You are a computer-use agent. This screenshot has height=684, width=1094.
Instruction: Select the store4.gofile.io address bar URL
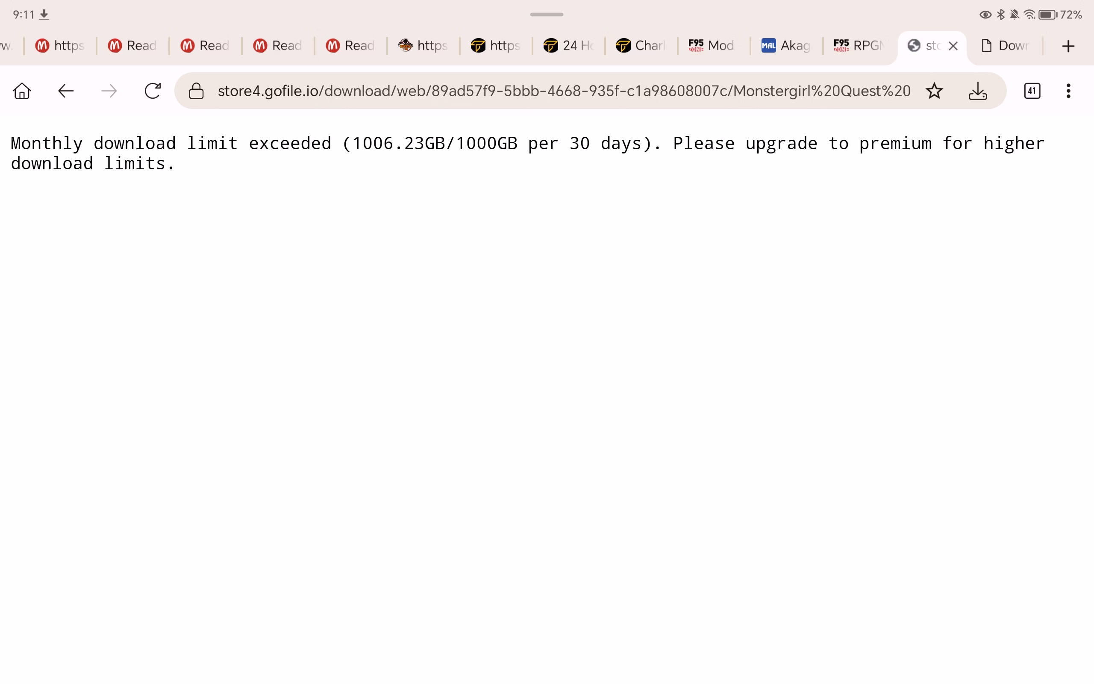[x=563, y=91]
